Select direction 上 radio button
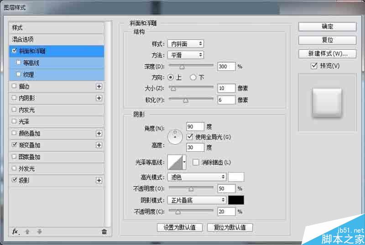This screenshot has width=365, height=245. [x=171, y=77]
